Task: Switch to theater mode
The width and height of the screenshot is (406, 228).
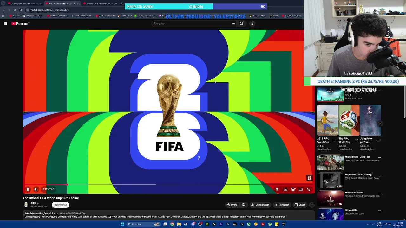Action: tap(301, 189)
